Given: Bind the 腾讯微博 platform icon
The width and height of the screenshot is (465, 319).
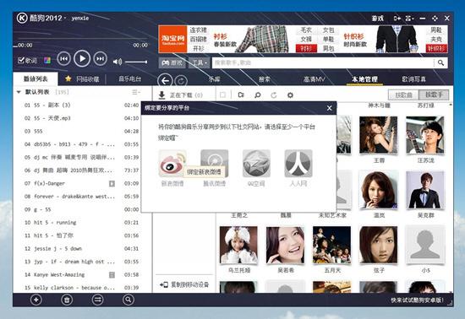Looking at the screenshot, I should click(215, 164).
